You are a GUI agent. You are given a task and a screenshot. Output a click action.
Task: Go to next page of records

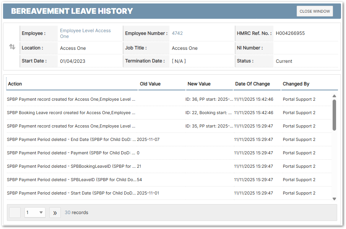(55, 213)
